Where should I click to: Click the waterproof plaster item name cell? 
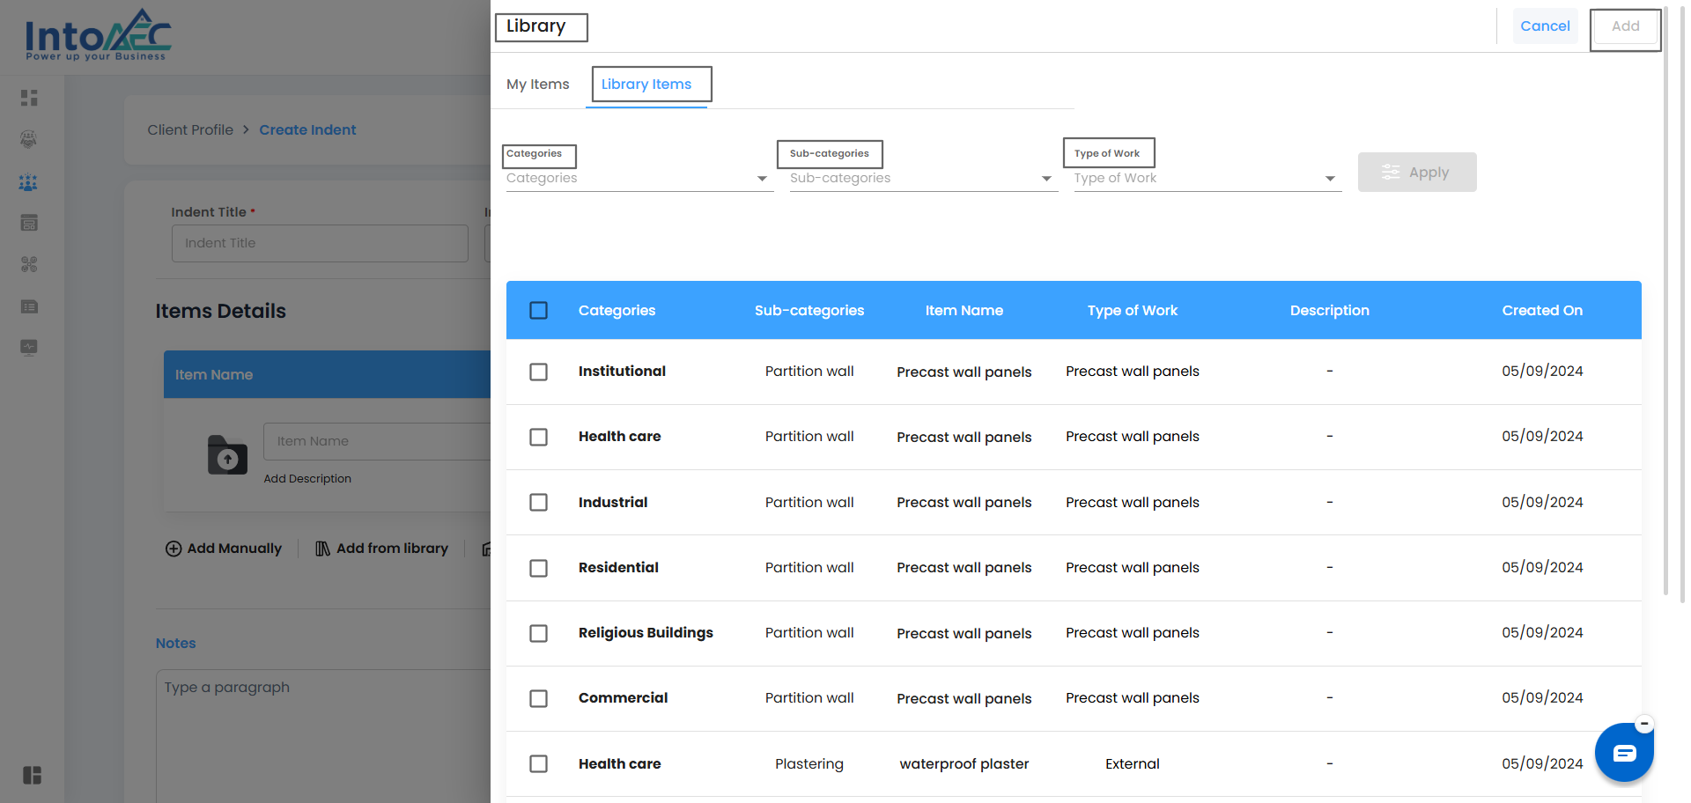pyautogui.click(x=964, y=764)
